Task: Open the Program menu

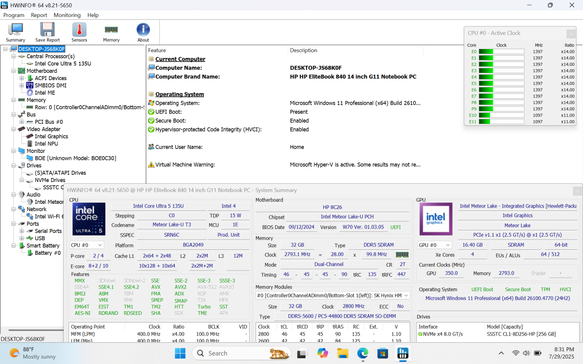Action: click(14, 15)
